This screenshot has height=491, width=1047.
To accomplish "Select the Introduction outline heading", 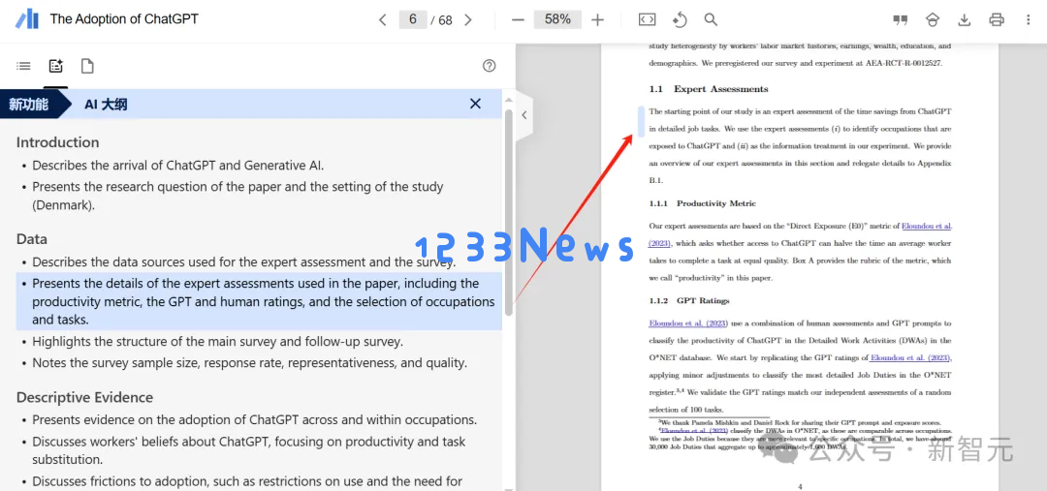I will coord(57,142).
